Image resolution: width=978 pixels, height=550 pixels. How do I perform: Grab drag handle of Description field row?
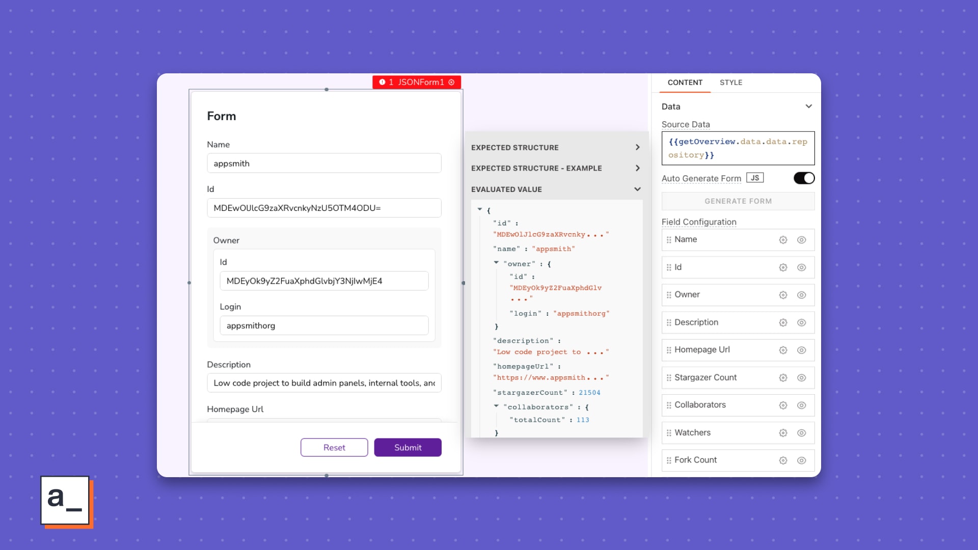click(x=669, y=322)
